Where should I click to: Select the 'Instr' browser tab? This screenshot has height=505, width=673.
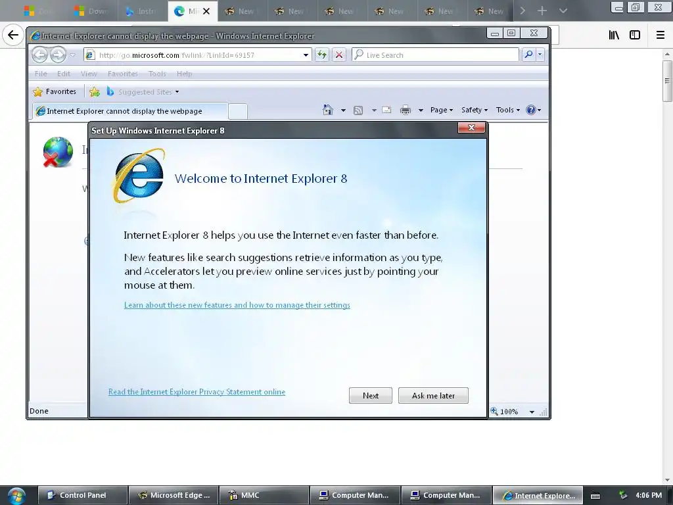[143, 11]
